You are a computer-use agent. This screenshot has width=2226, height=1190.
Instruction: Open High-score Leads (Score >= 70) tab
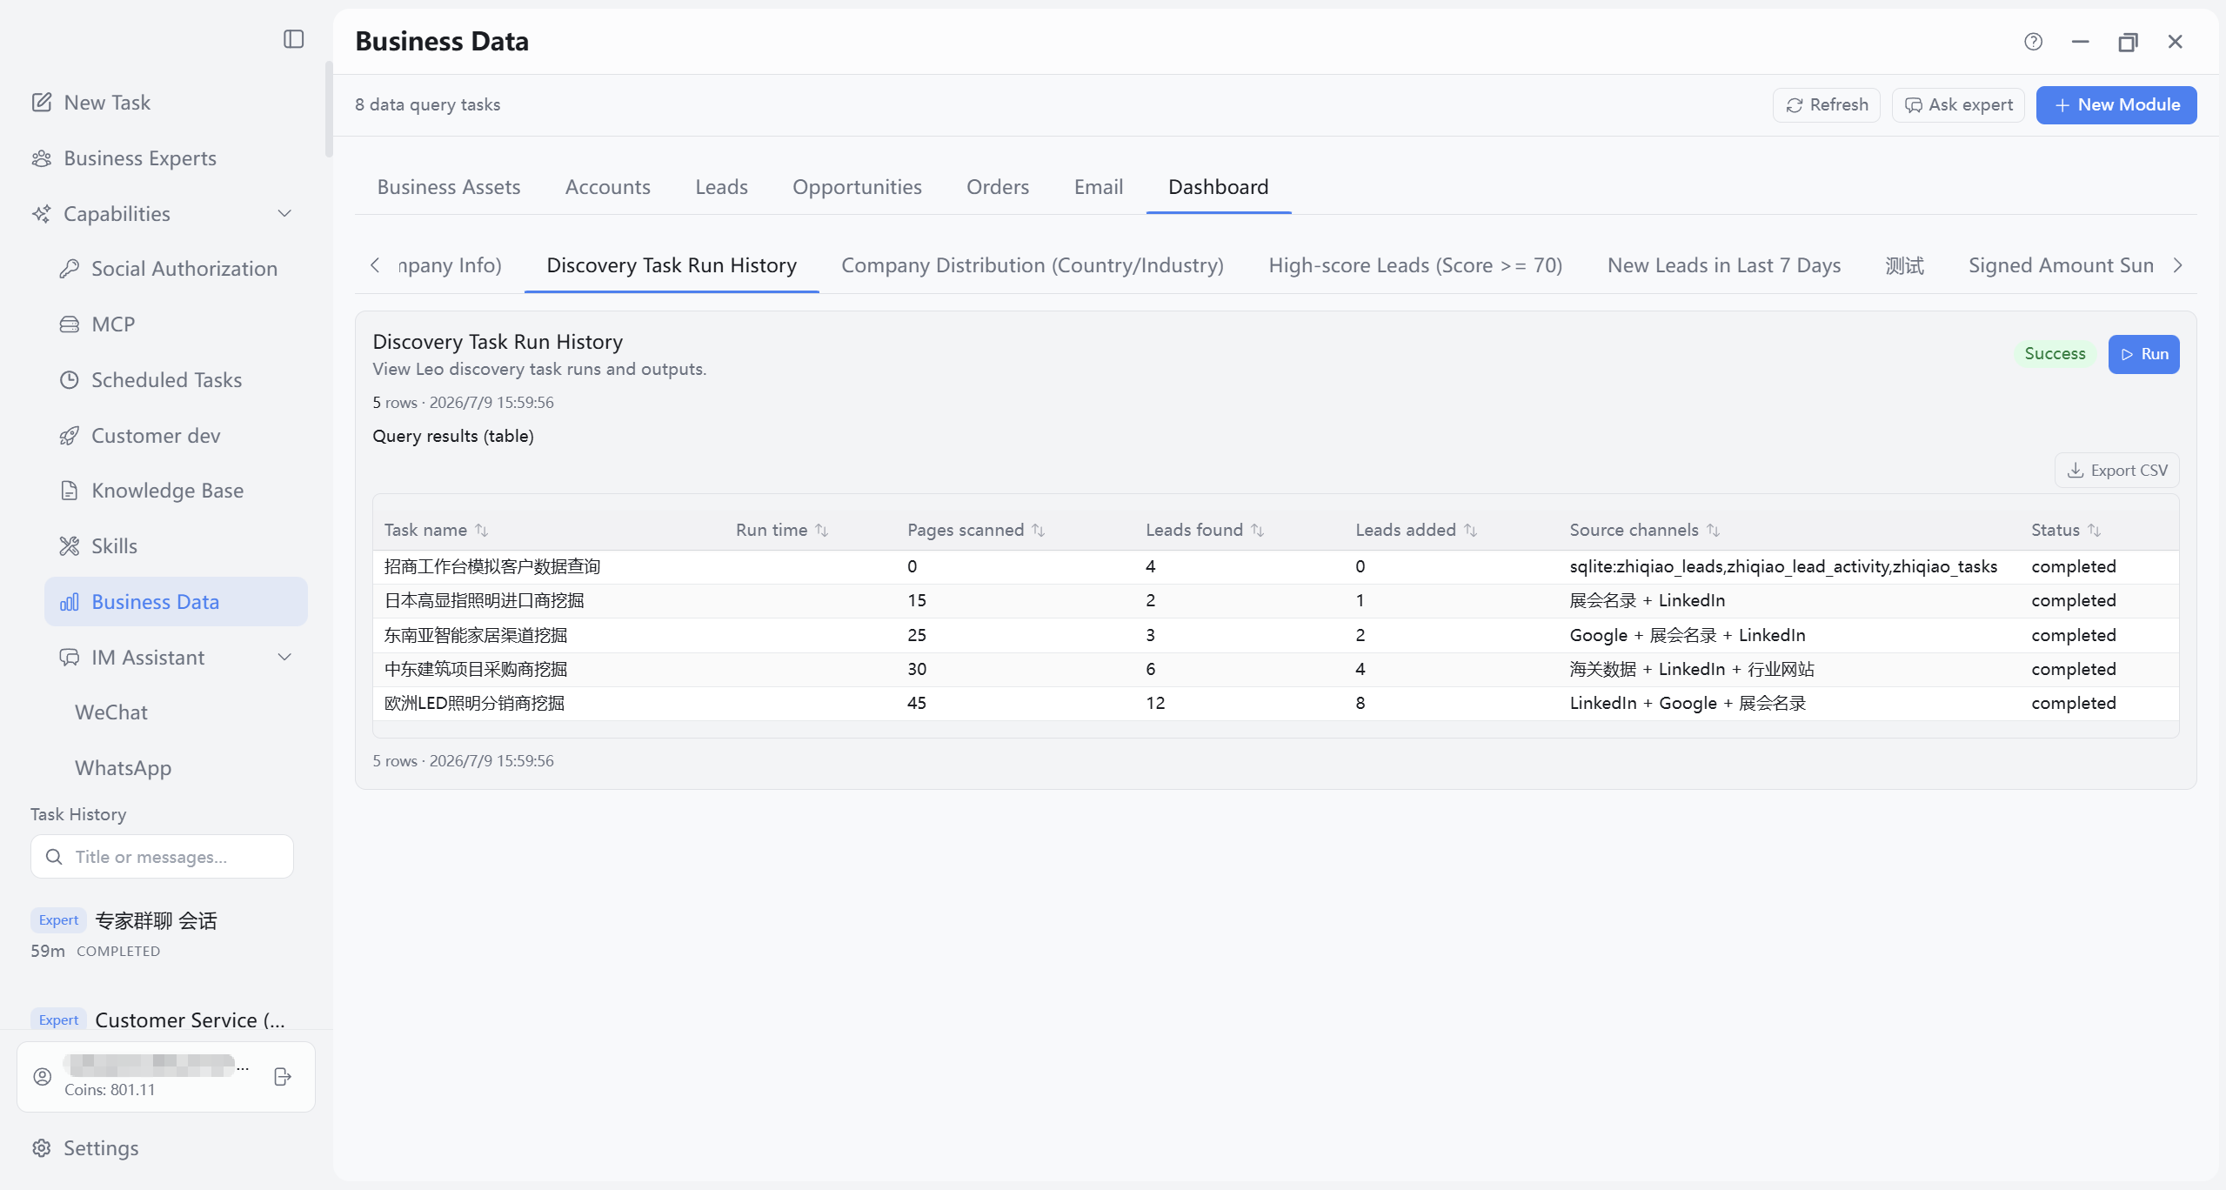coord(1415,265)
